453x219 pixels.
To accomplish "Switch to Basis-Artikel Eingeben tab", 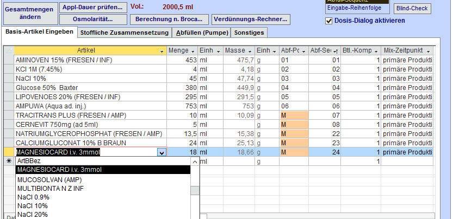I will point(39,31).
